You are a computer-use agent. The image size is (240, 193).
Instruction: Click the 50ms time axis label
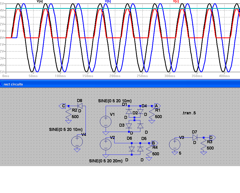pyautogui.click(x=33, y=76)
